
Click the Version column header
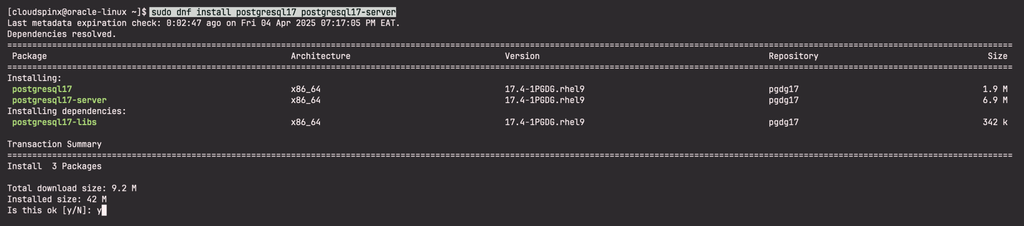click(x=522, y=56)
